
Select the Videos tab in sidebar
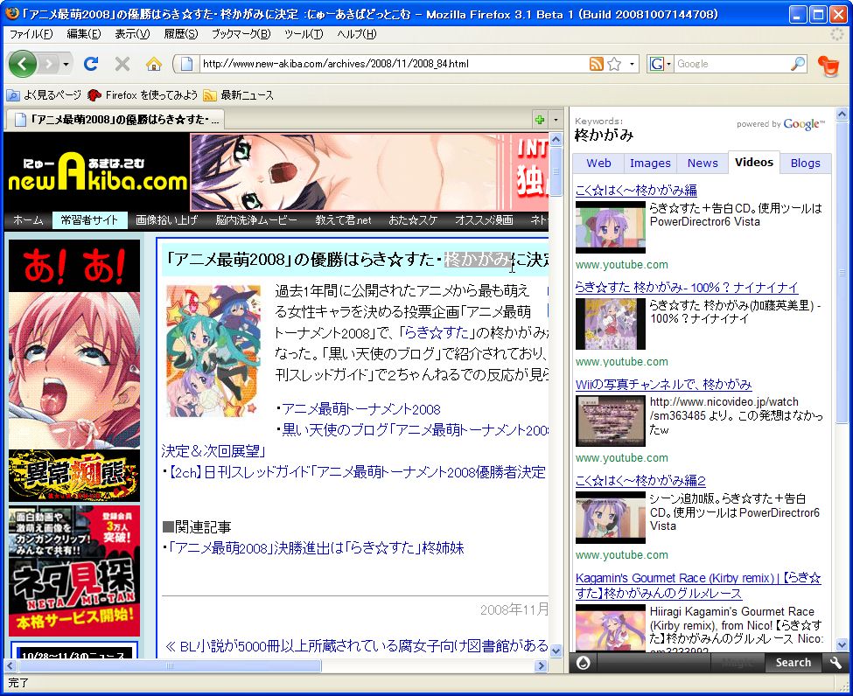[754, 162]
